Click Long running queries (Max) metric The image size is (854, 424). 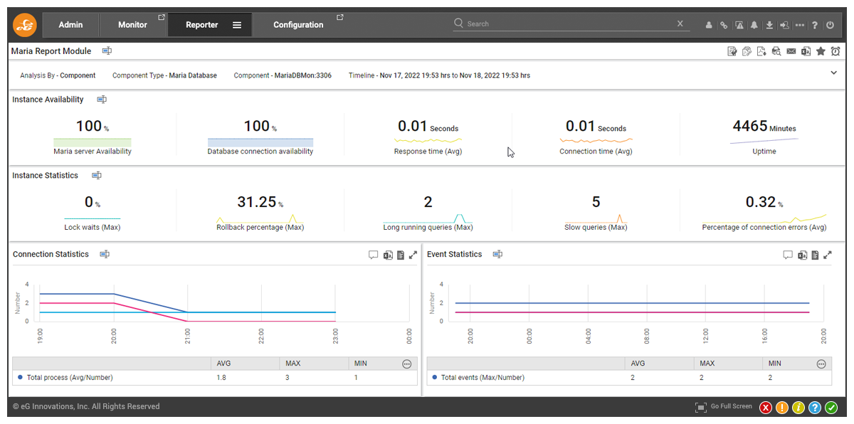click(428, 212)
